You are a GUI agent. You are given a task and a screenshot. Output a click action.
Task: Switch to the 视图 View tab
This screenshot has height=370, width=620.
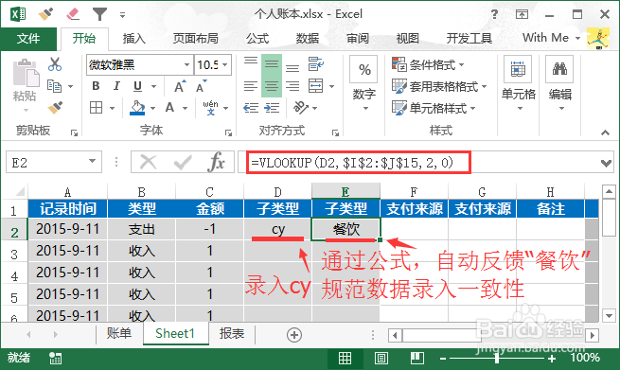click(x=407, y=39)
